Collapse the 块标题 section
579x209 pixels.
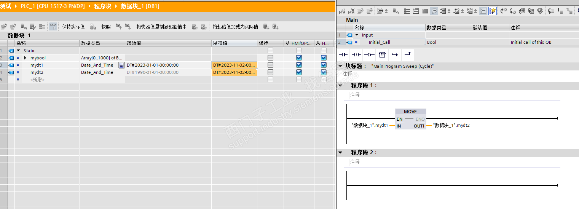340,66
